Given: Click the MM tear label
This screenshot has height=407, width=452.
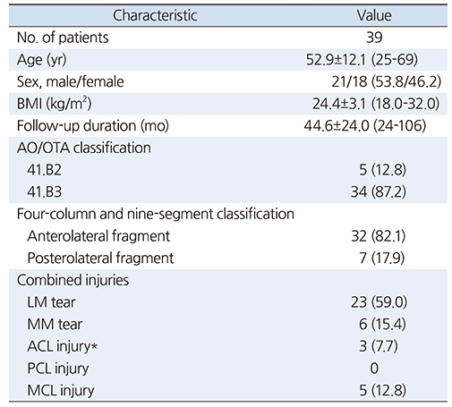Looking at the screenshot, I should click(55, 325).
